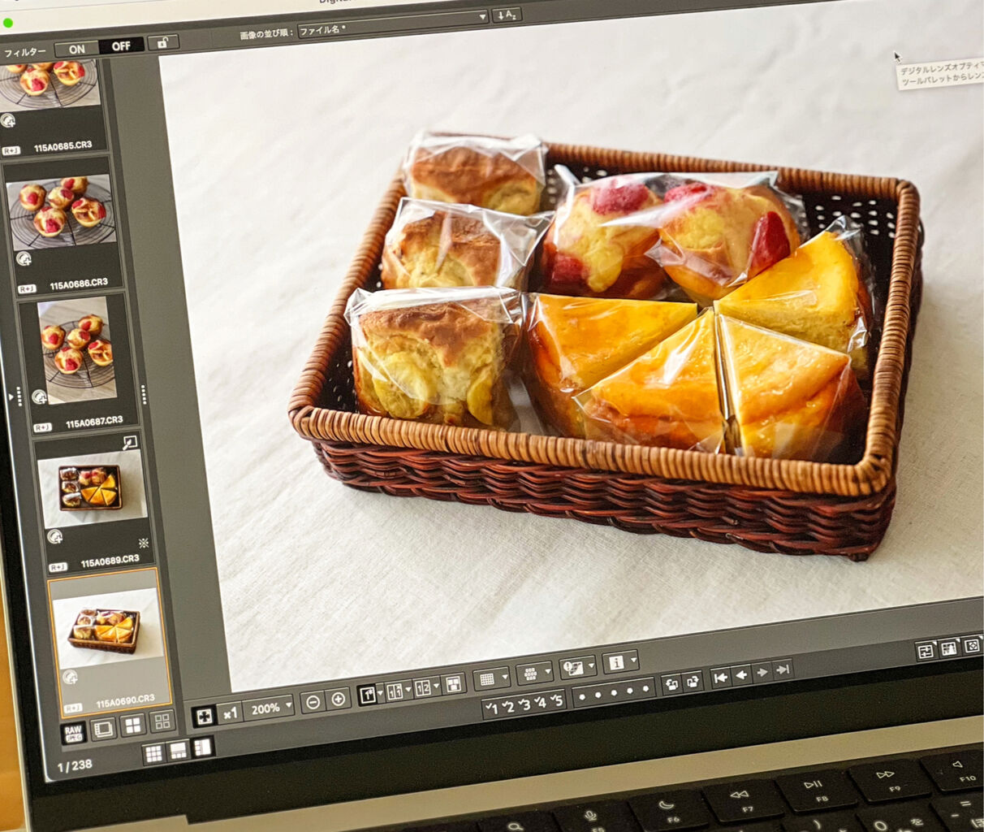The width and height of the screenshot is (984, 832).
Task: Open highlight/shadow warning dropdown arrow
Action: pos(592,666)
